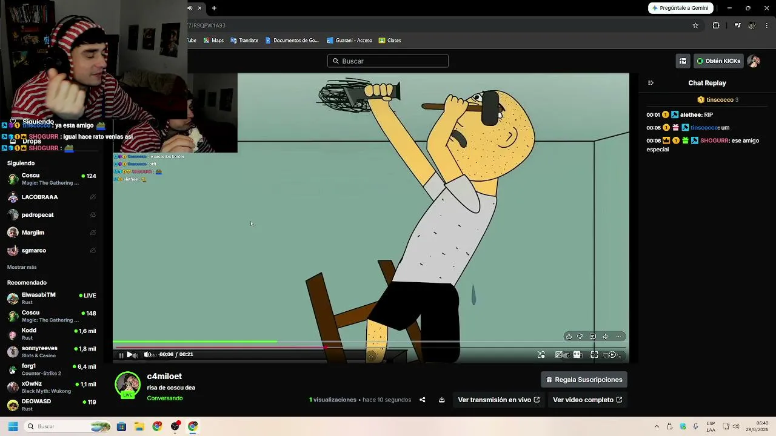Open the store icon beside Obtén KICKs
This screenshot has height=436, width=776.
point(683,61)
